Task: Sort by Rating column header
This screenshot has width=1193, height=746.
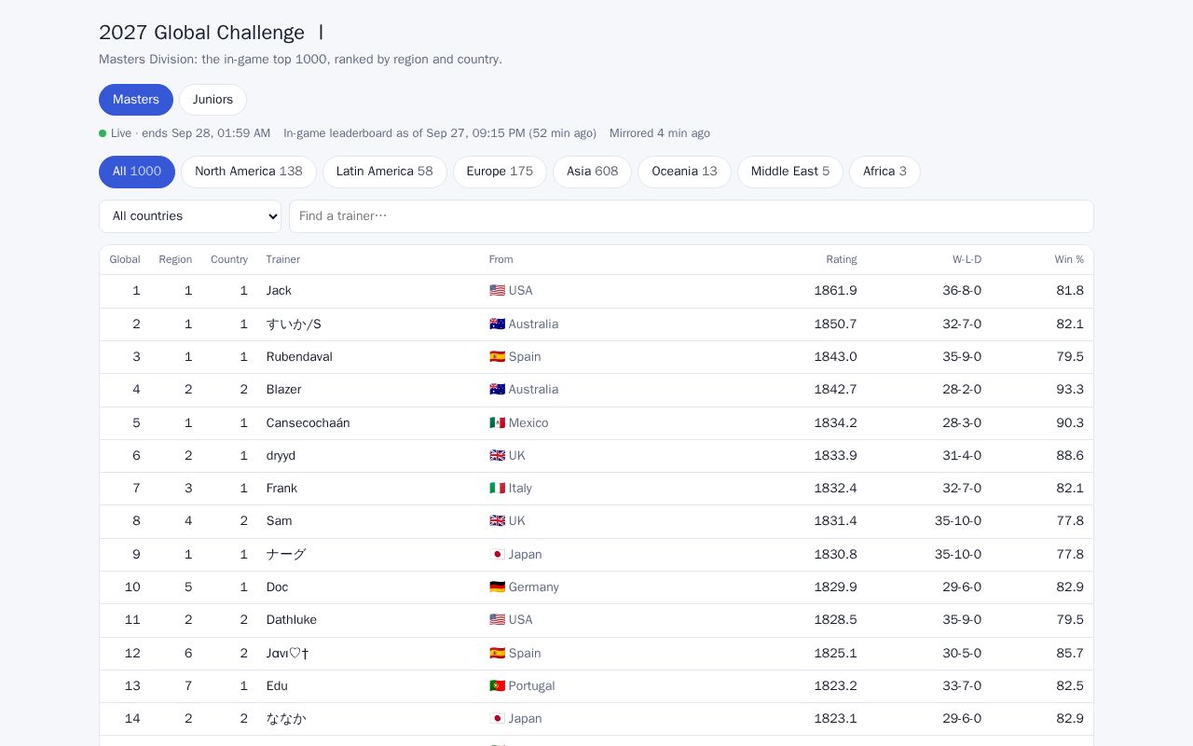Action: pos(841,259)
